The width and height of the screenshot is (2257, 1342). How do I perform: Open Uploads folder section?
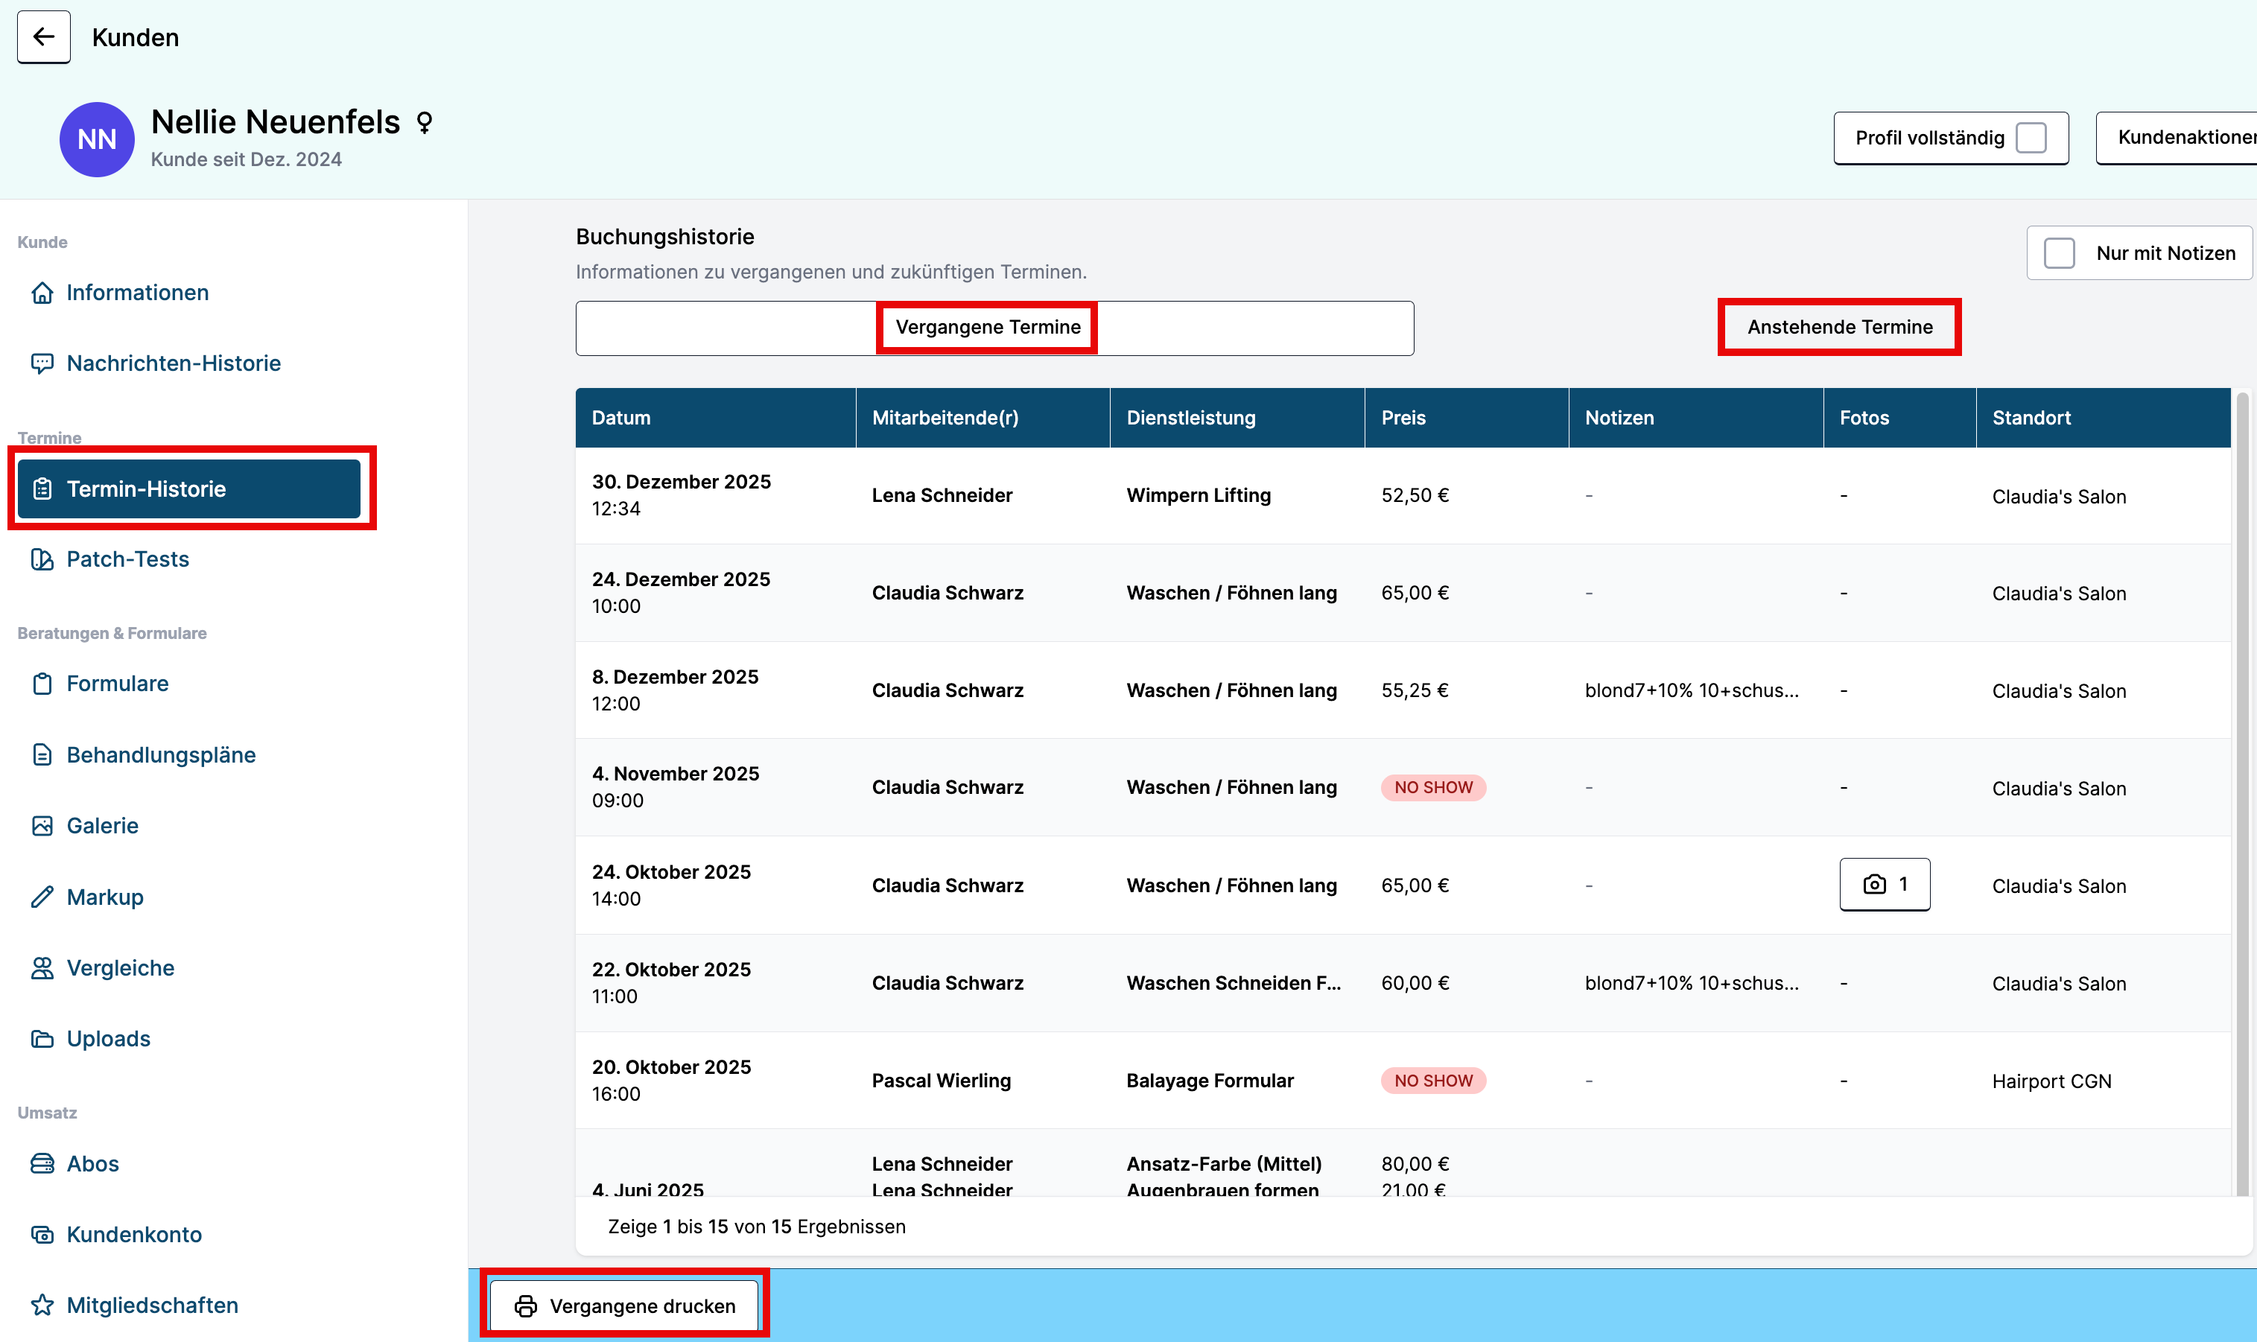point(109,1038)
